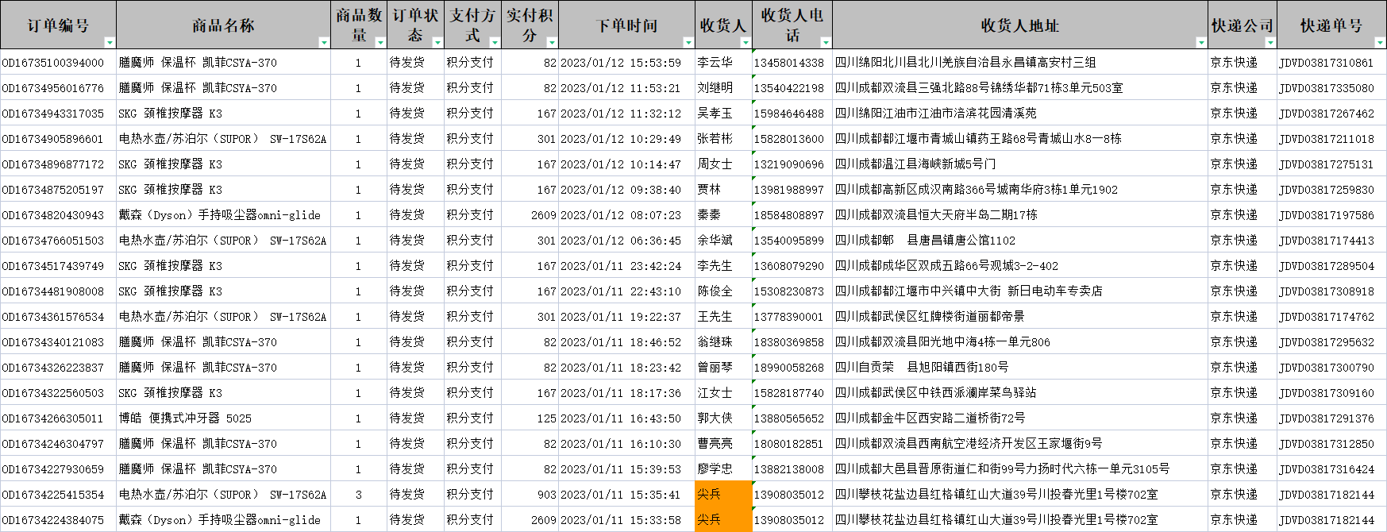Select the 快递单号 header cell
1387x532 pixels.
[x=1331, y=25]
